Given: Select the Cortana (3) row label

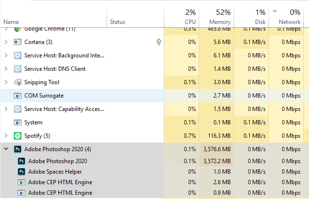Looking at the screenshot, I should pos(38,42).
